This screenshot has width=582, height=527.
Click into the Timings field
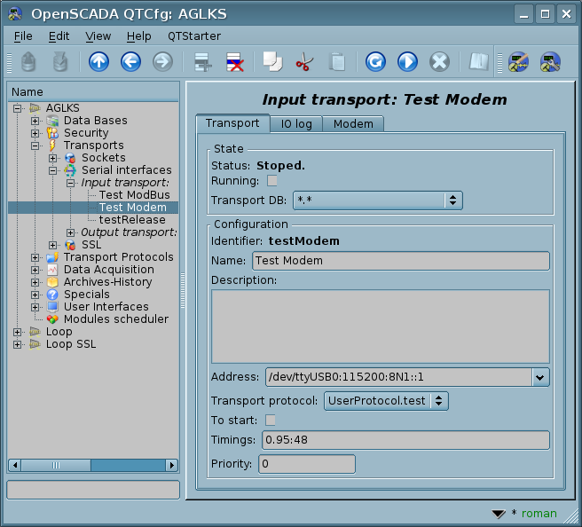[405, 440]
